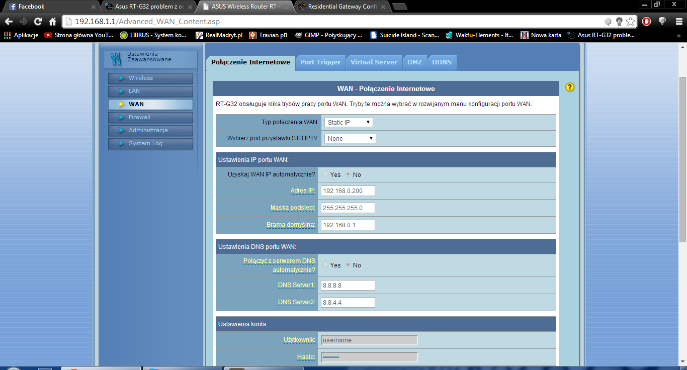
Task: Open the YouTube Strona główna bookmark
Action: pyautogui.click(x=79, y=35)
